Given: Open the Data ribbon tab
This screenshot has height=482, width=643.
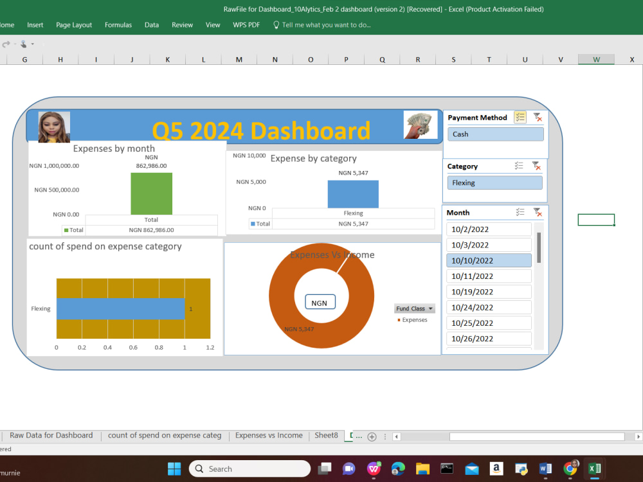Looking at the screenshot, I should coord(151,25).
